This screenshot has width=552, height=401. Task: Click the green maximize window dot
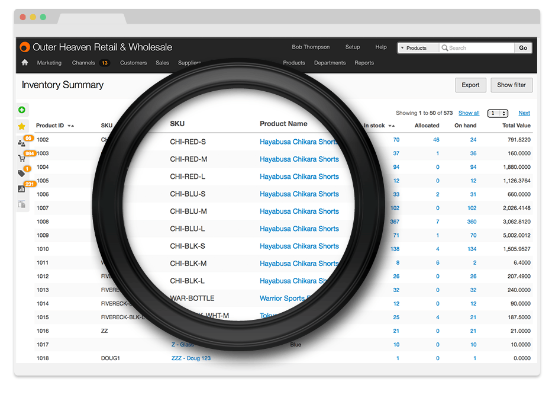[43, 17]
